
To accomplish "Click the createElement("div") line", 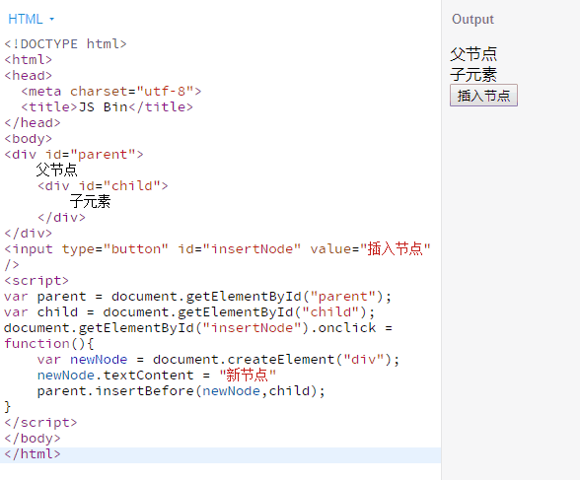I will click(x=218, y=360).
